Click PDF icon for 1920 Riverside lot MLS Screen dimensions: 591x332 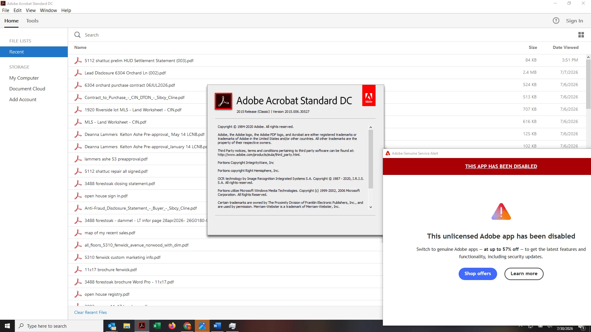coord(78,110)
